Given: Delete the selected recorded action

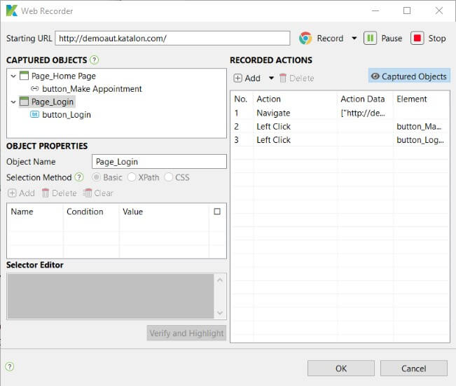Looking at the screenshot, I should [296, 78].
